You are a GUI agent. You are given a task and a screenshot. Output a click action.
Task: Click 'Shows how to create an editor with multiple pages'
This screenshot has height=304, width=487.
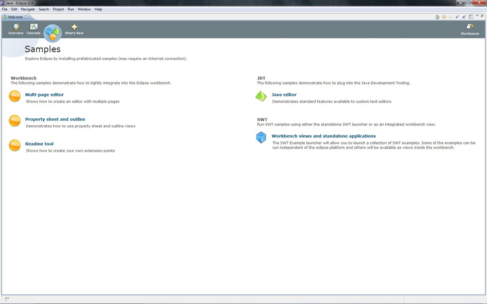tap(73, 102)
